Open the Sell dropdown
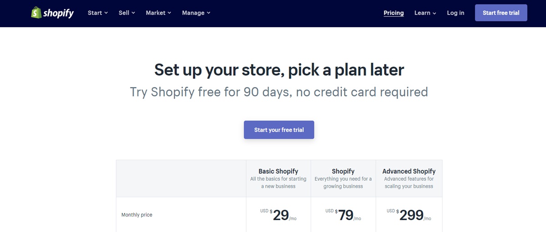546x232 pixels. tap(126, 13)
